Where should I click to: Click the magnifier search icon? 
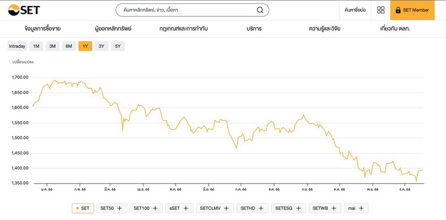(260, 10)
